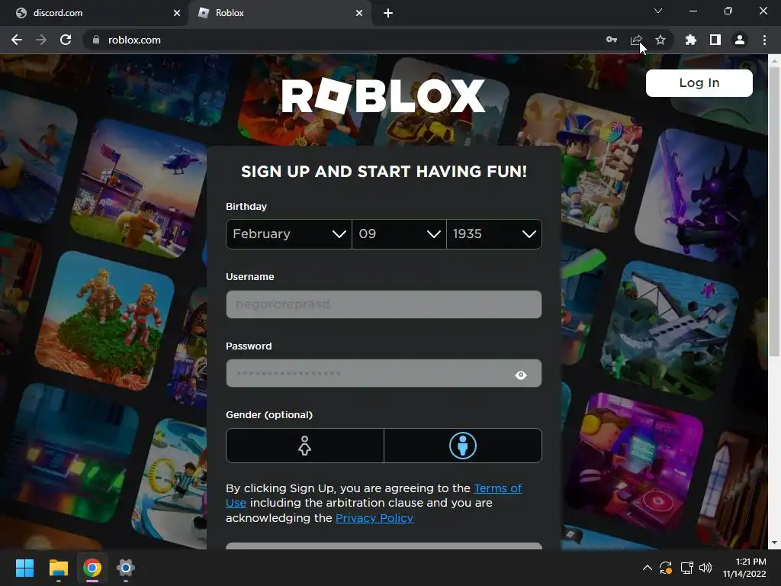Viewport: 781px width, 586px height.
Task: Click the purple dragon game thumbnail
Action: point(700,197)
